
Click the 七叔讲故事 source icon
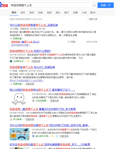click(33, 101)
